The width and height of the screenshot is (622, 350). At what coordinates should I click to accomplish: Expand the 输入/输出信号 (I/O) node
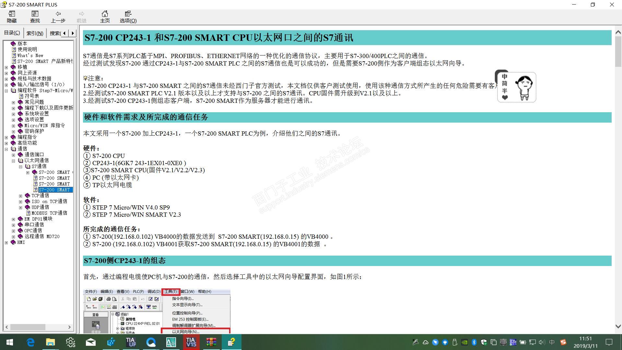pos(6,85)
